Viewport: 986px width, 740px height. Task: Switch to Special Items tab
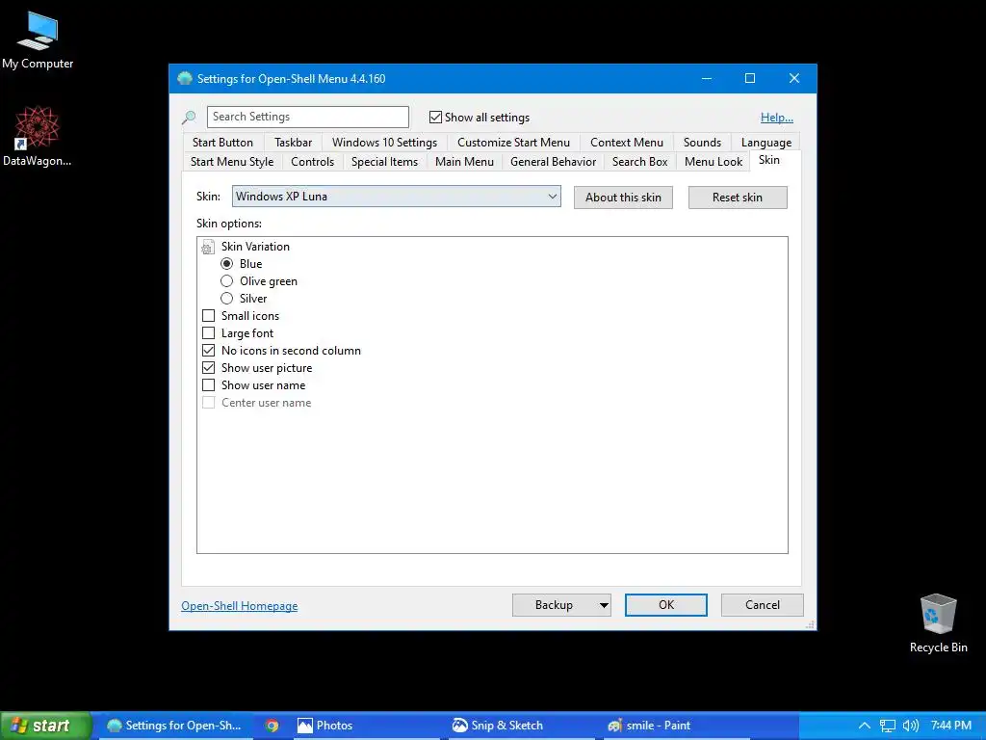pyautogui.click(x=385, y=162)
